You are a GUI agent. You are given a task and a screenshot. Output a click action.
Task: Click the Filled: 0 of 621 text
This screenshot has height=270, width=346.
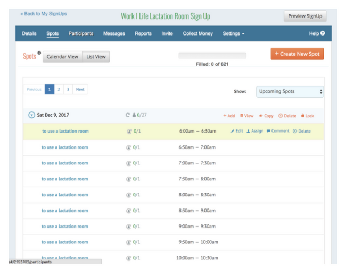212,64
